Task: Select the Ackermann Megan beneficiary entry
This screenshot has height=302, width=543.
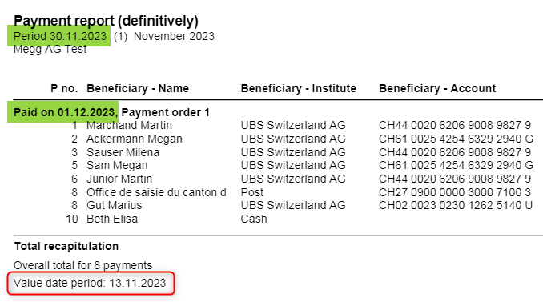Action: 135,139
